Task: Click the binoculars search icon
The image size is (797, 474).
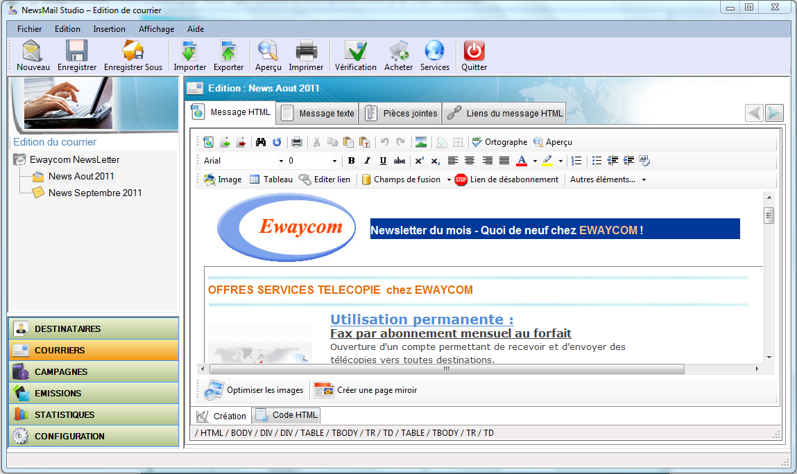Action: (261, 142)
